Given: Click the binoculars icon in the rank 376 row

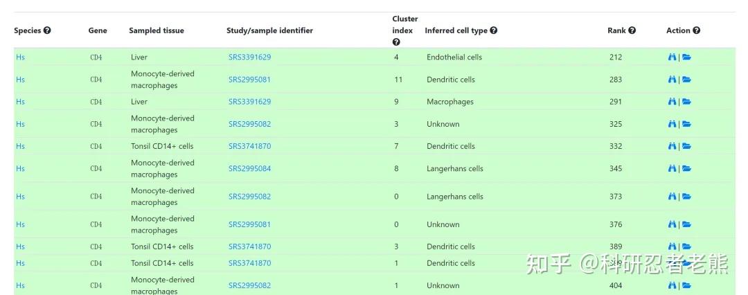Looking at the screenshot, I should click(671, 224).
